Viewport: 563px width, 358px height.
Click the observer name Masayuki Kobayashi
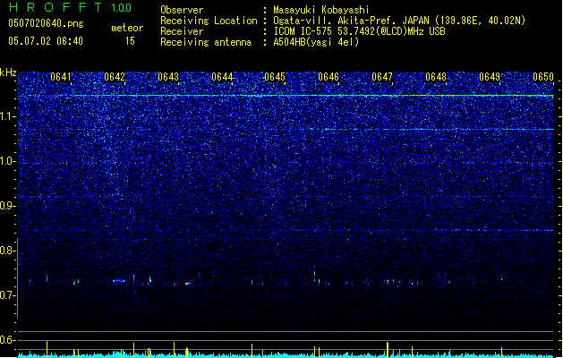321,10
